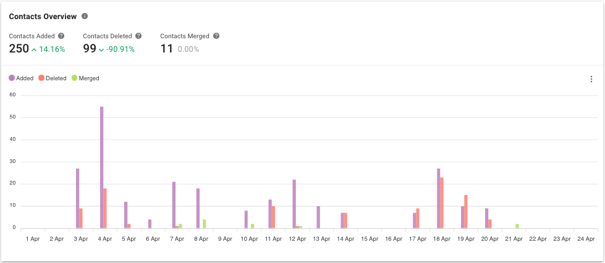
Task: Click help icon beside Contacts Merged
Action: (x=216, y=36)
